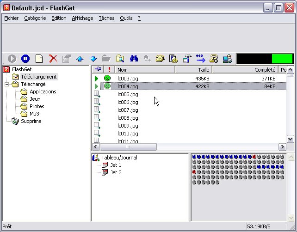Open the Fichier menu
The image size is (297, 232).
(x=12, y=18)
